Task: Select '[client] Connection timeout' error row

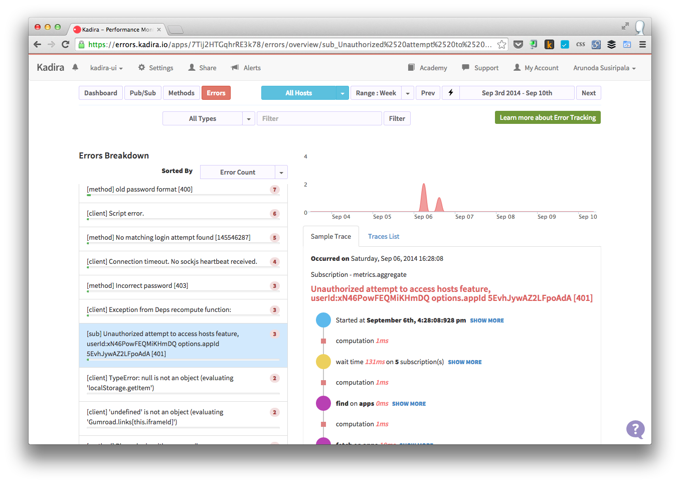Action: (x=183, y=263)
